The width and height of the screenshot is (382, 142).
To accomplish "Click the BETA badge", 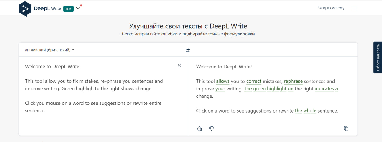I will click(x=68, y=9).
